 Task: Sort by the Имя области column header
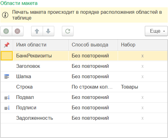coord(41,45)
